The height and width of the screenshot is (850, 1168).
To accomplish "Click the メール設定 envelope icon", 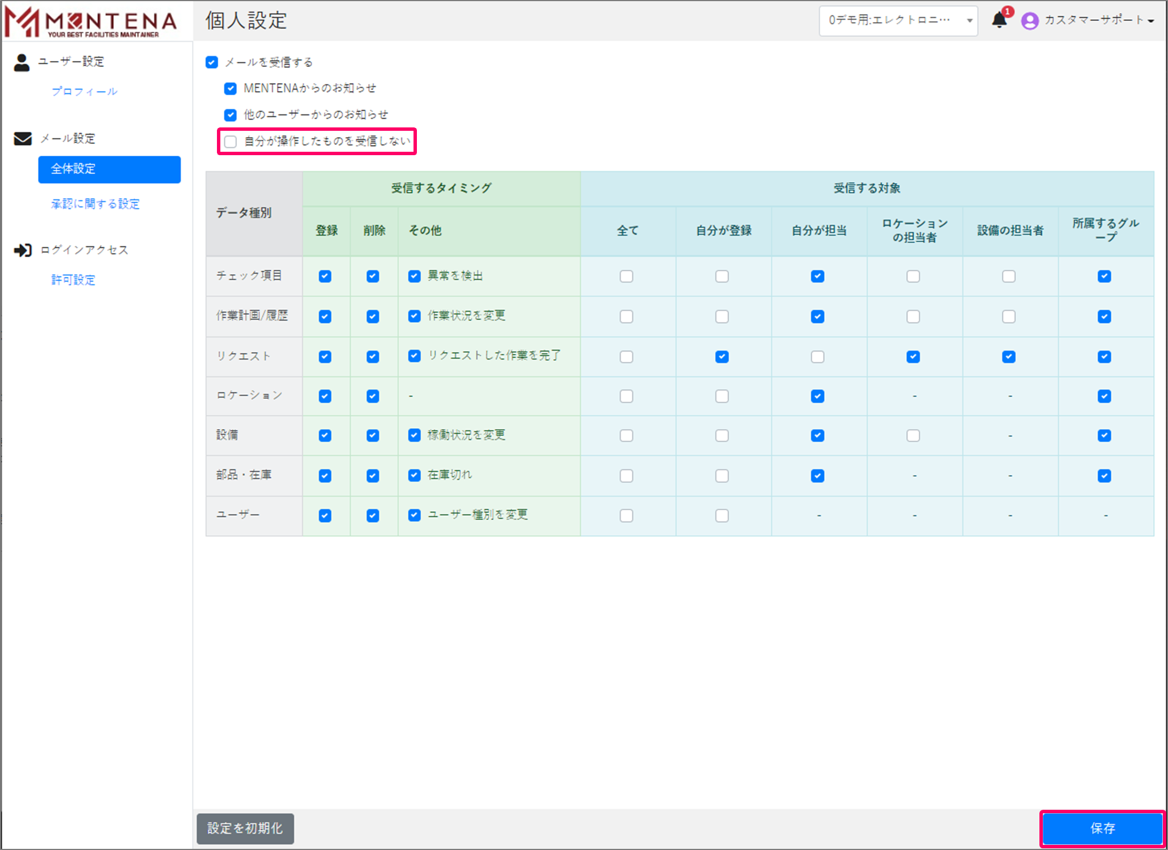I will coord(23,139).
